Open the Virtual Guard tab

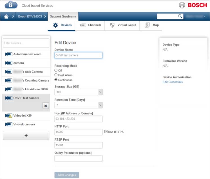click(x=123, y=25)
